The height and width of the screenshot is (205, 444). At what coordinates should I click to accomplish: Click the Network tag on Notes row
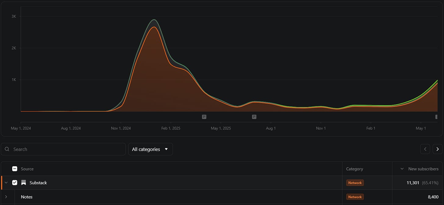coord(355,197)
